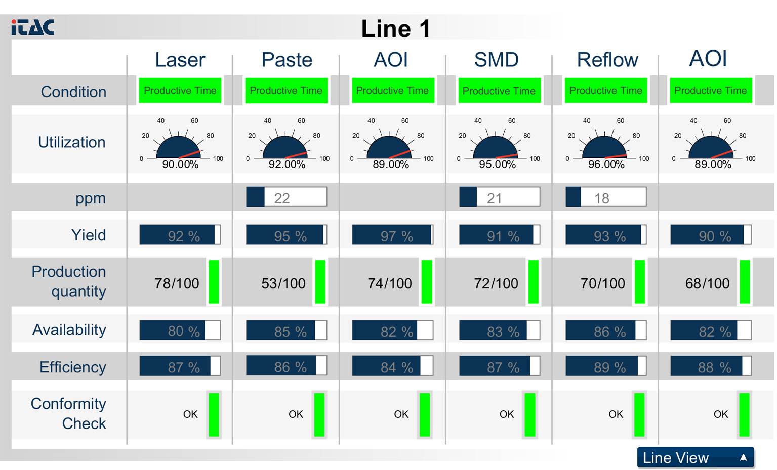777x470 pixels.
Task: Click the Paste utilization gauge
Action: pos(285,146)
